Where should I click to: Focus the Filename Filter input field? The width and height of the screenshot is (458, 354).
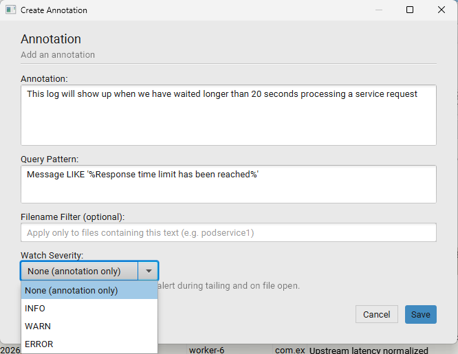coord(228,232)
